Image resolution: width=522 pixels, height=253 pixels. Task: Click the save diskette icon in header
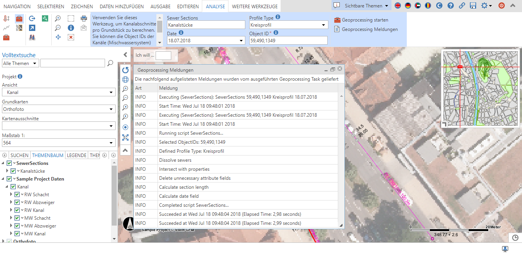point(473,6)
